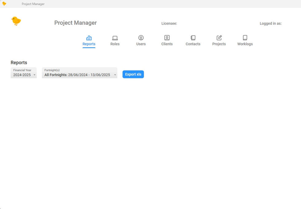This screenshot has width=301, height=209.
Task: Select the Contacts address book icon
Action: [193, 37]
